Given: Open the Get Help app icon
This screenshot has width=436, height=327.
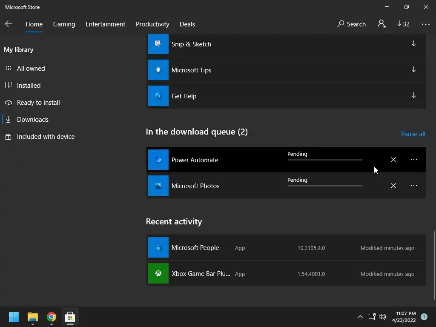Looking at the screenshot, I should (158, 96).
